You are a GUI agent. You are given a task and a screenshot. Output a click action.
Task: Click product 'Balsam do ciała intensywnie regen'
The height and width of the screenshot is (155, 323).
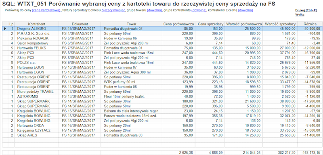[132, 111]
